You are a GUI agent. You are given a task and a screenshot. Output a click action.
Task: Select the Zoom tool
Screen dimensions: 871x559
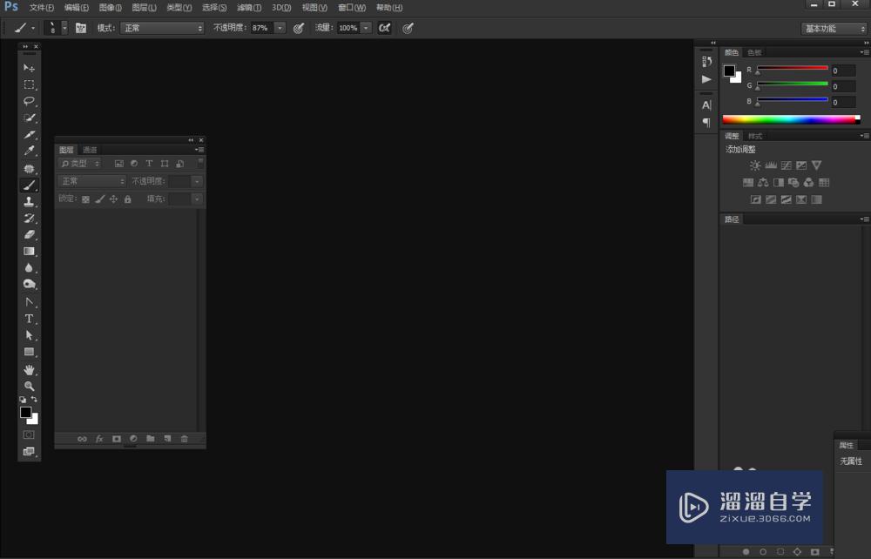29,386
